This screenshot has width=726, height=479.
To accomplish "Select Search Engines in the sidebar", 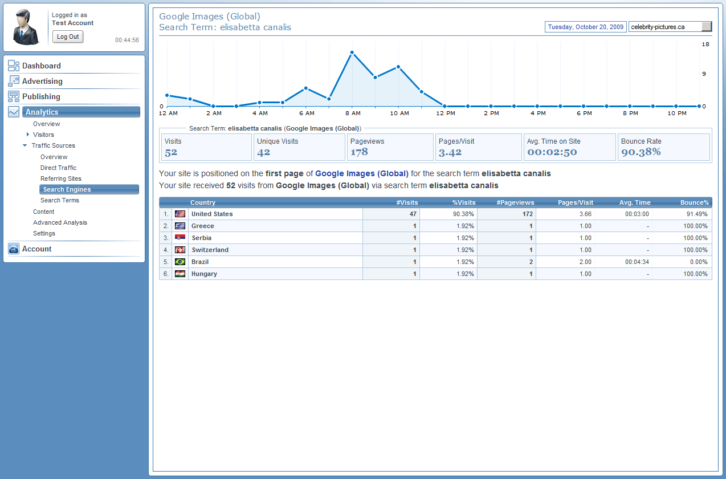I will click(x=89, y=189).
